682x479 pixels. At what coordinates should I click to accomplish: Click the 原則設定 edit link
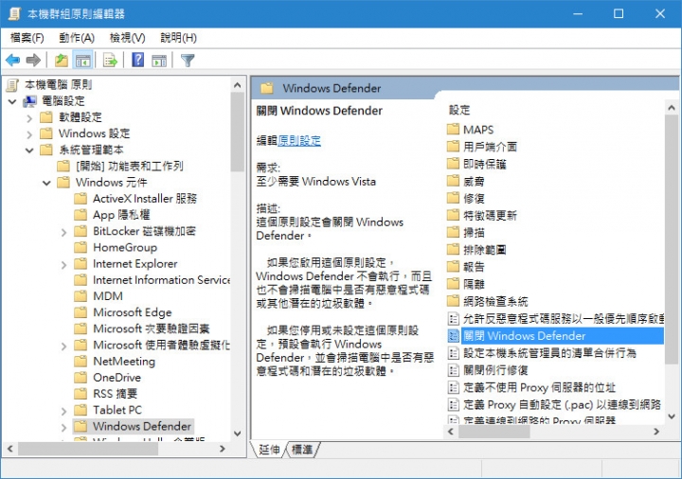pyautogui.click(x=299, y=140)
